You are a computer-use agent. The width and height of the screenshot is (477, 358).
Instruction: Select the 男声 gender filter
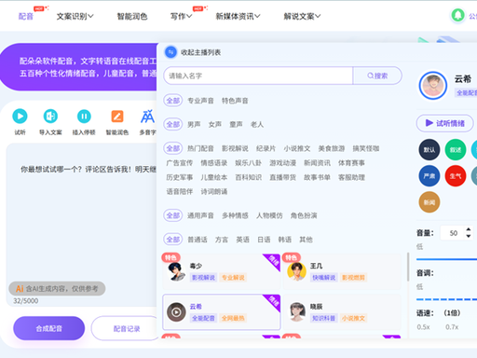pos(194,125)
